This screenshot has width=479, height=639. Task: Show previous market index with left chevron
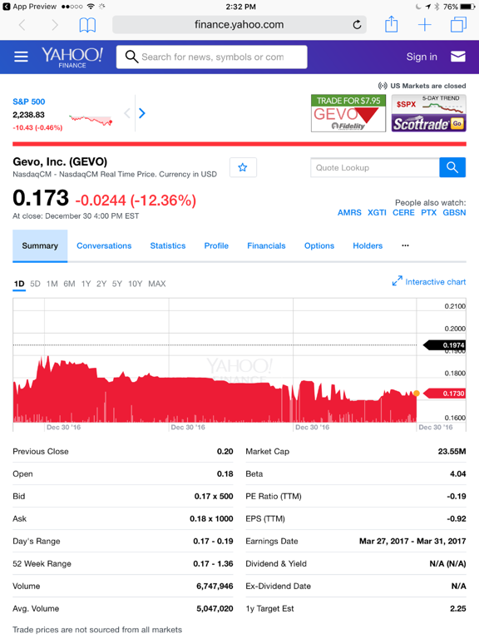point(127,113)
